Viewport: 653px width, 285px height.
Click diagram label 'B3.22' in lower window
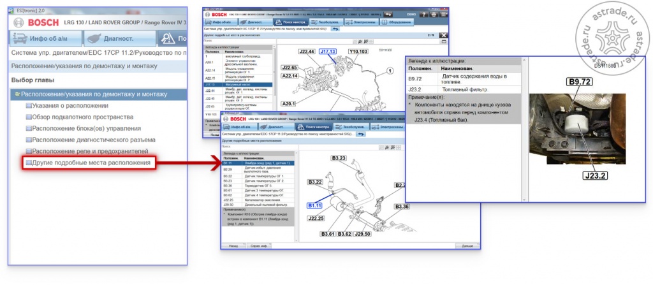(x=316, y=182)
